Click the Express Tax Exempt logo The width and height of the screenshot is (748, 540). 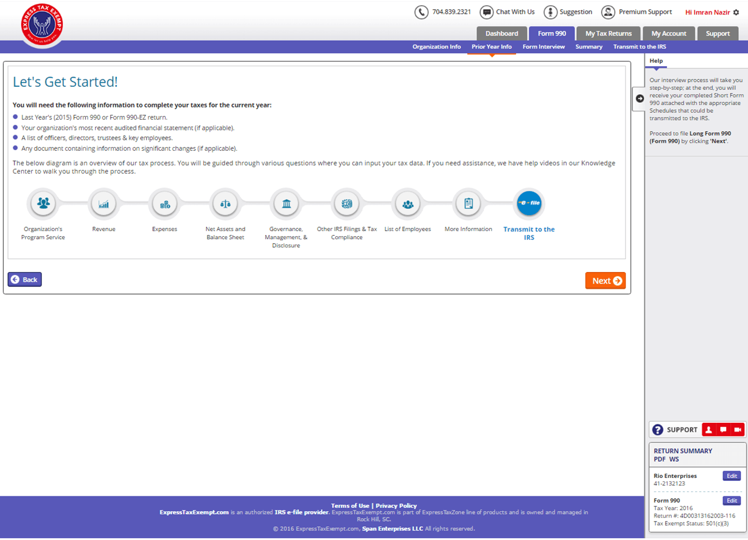coord(41,24)
